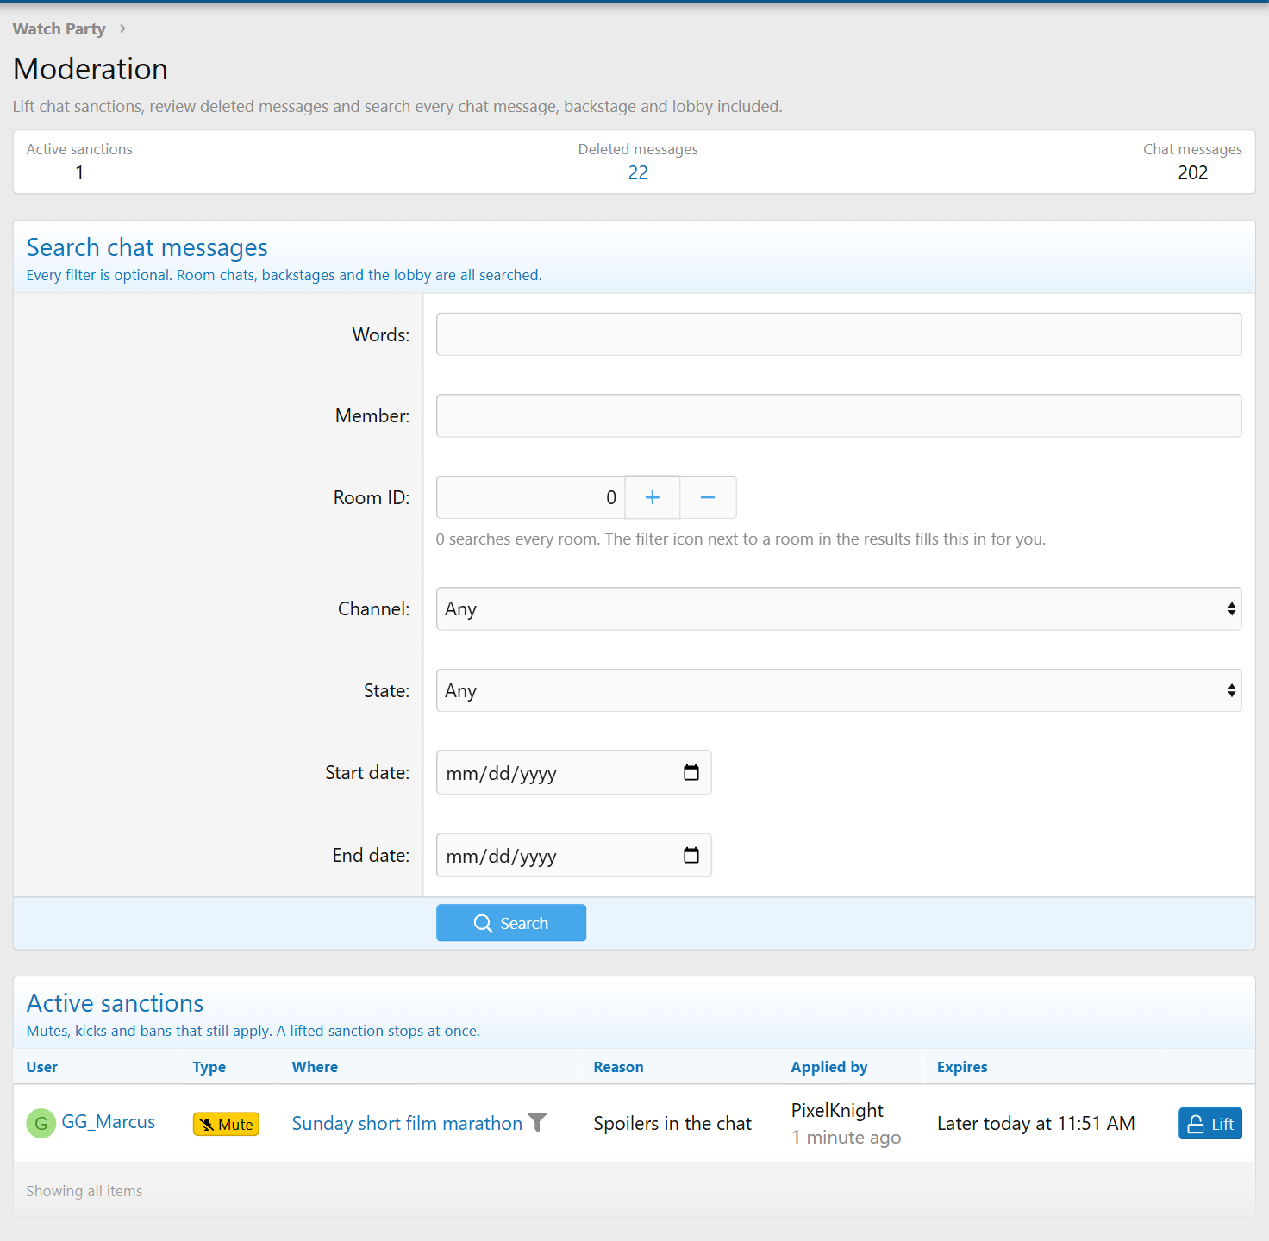This screenshot has width=1269, height=1241.
Task: Open the End date calendar picker
Action: [x=691, y=855]
